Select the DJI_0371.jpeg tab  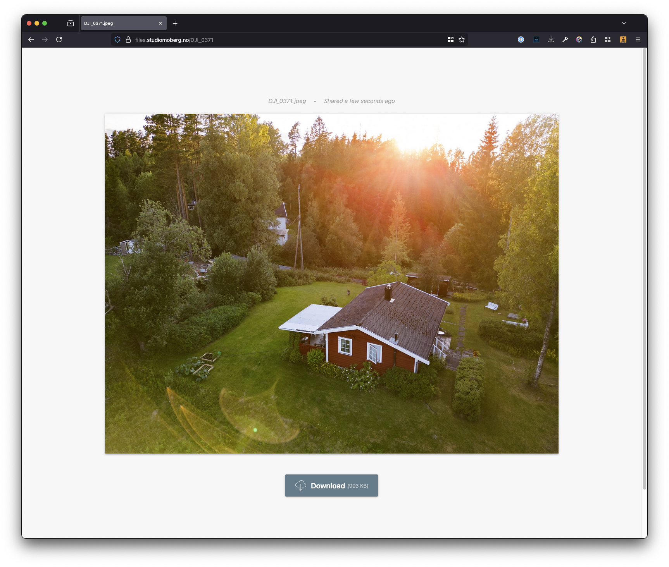click(124, 23)
